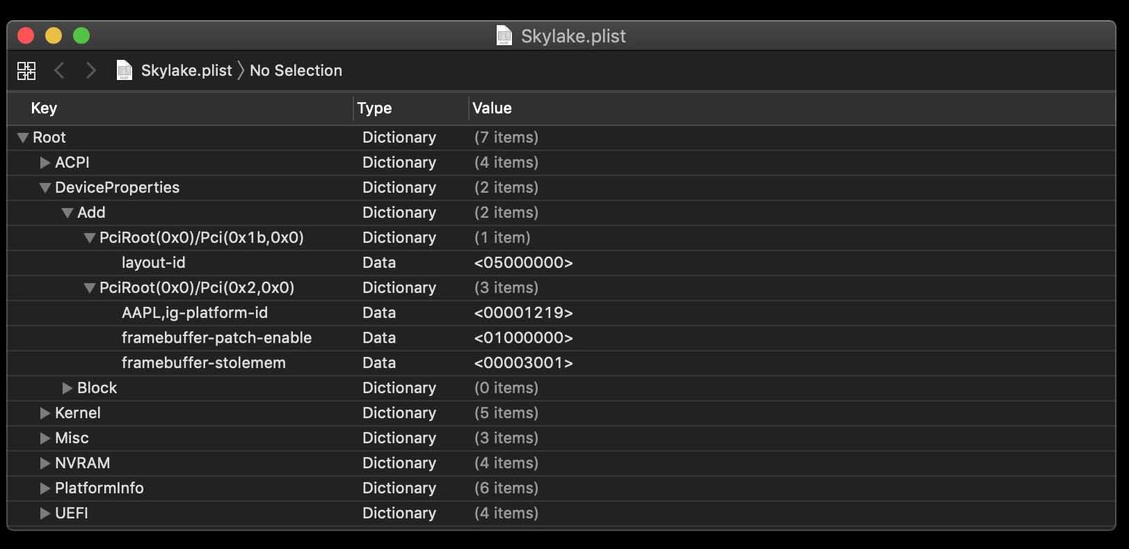This screenshot has width=1129, height=549.
Task: Go back with the left chevron
Action: (60, 70)
